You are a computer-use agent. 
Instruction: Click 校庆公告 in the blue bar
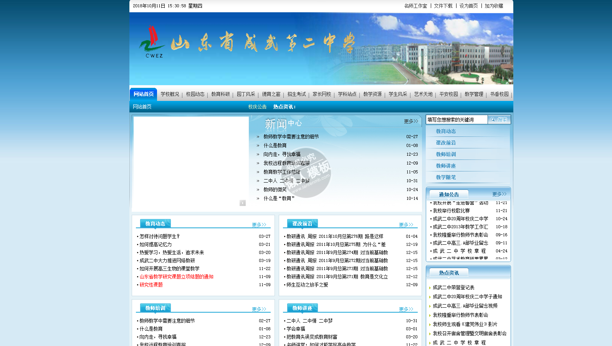click(257, 107)
